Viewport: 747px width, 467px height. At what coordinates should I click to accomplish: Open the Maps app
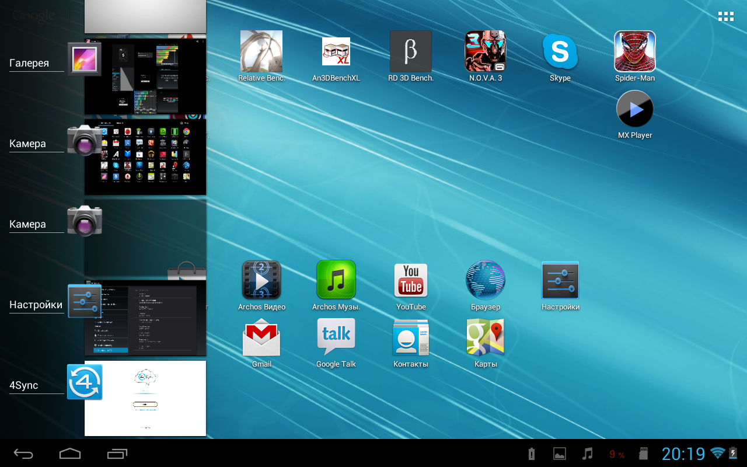point(486,343)
